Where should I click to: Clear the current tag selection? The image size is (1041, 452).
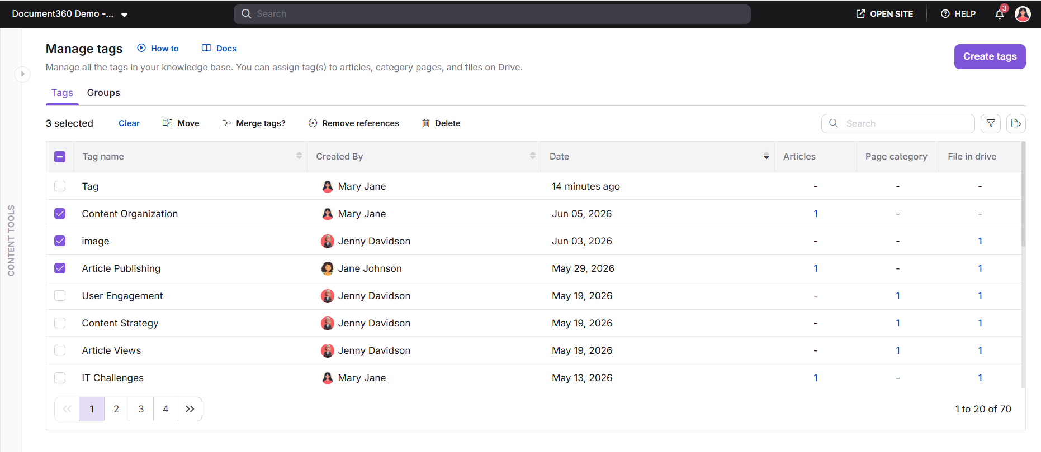click(x=129, y=123)
